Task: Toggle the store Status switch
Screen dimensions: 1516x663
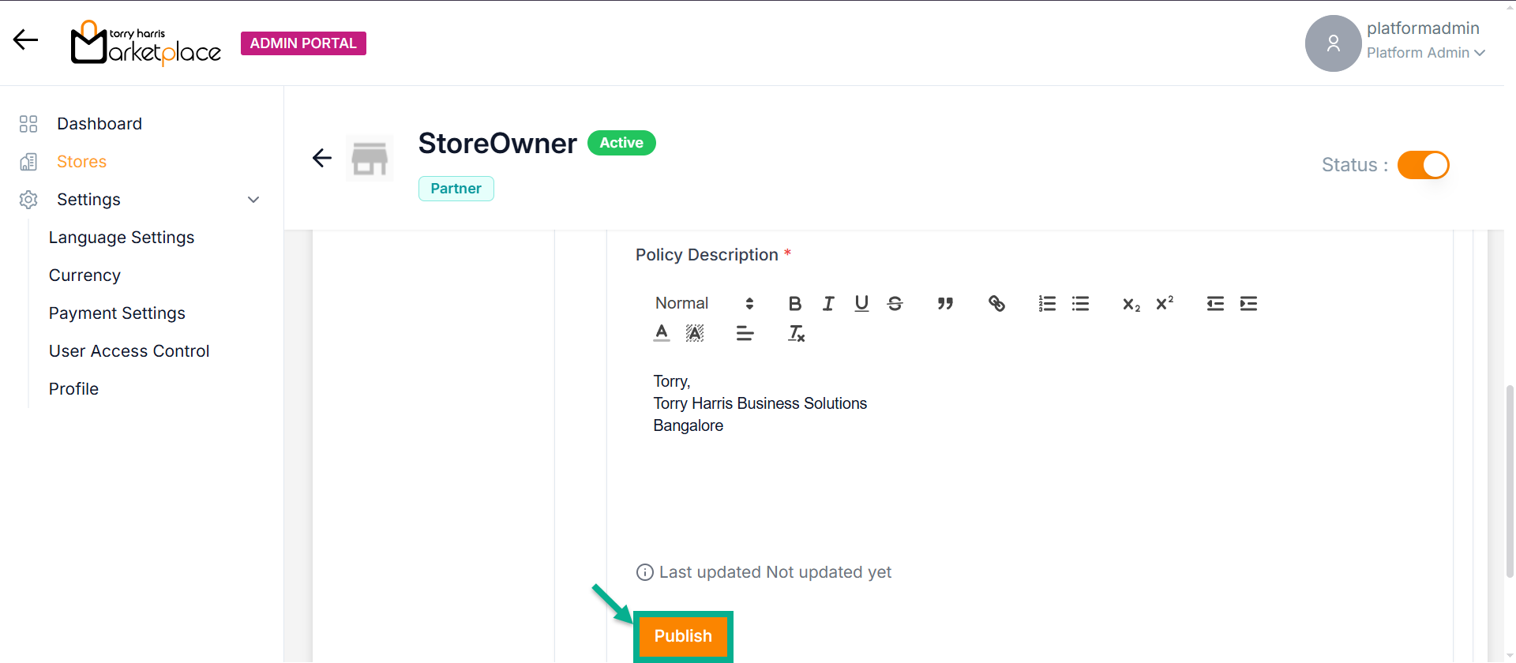Action: coord(1423,165)
